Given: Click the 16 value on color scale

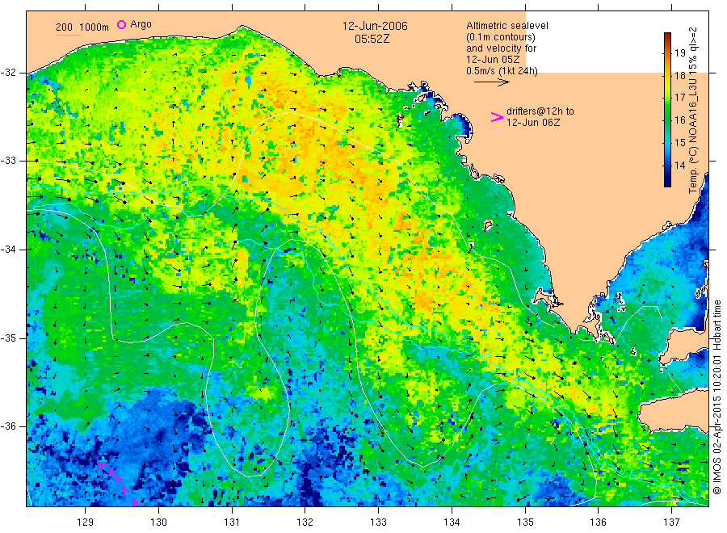Looking at the screenshot, I should pyautogui.click(x=679, y=120).
